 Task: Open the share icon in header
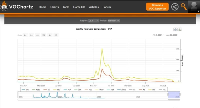[175, 7]
